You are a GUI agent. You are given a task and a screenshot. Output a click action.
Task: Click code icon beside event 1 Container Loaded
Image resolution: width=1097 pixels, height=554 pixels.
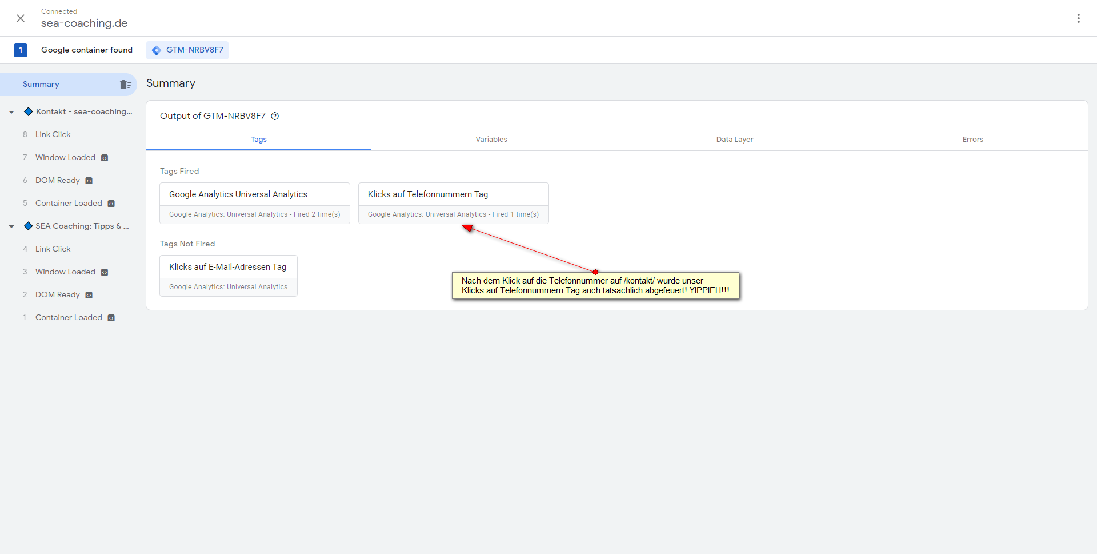(x=111, y=318)
